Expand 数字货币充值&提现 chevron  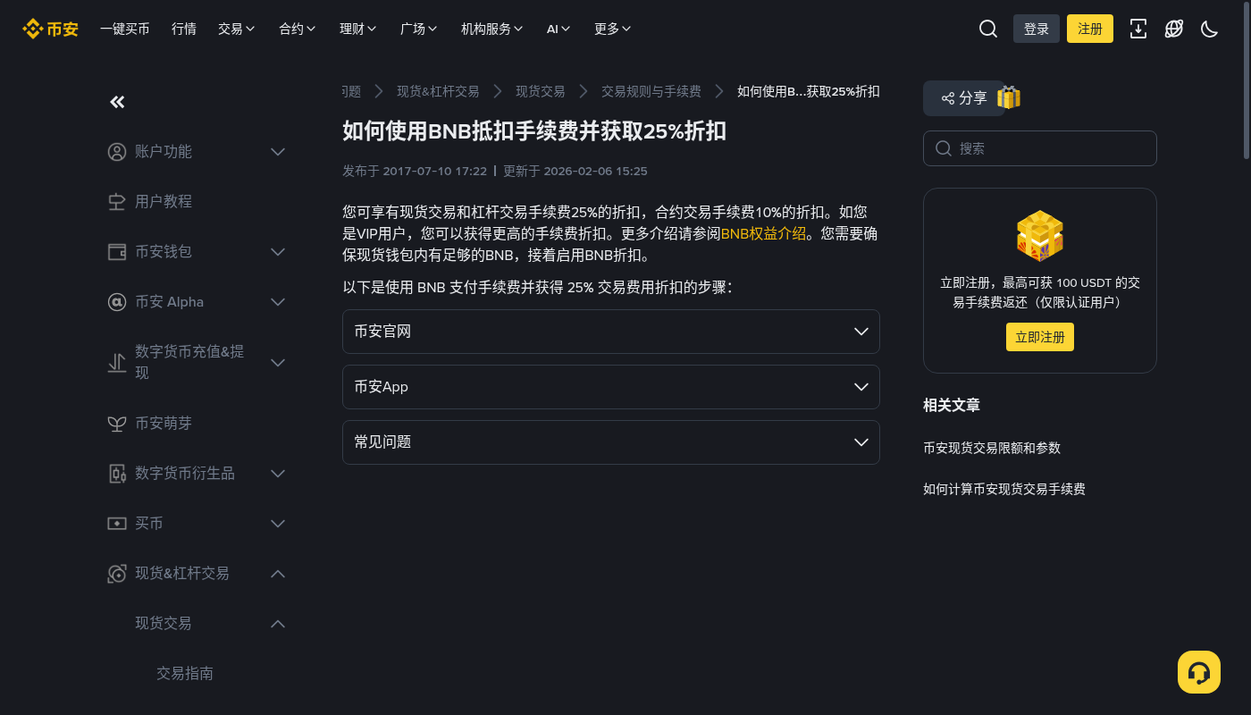[278, 363]
